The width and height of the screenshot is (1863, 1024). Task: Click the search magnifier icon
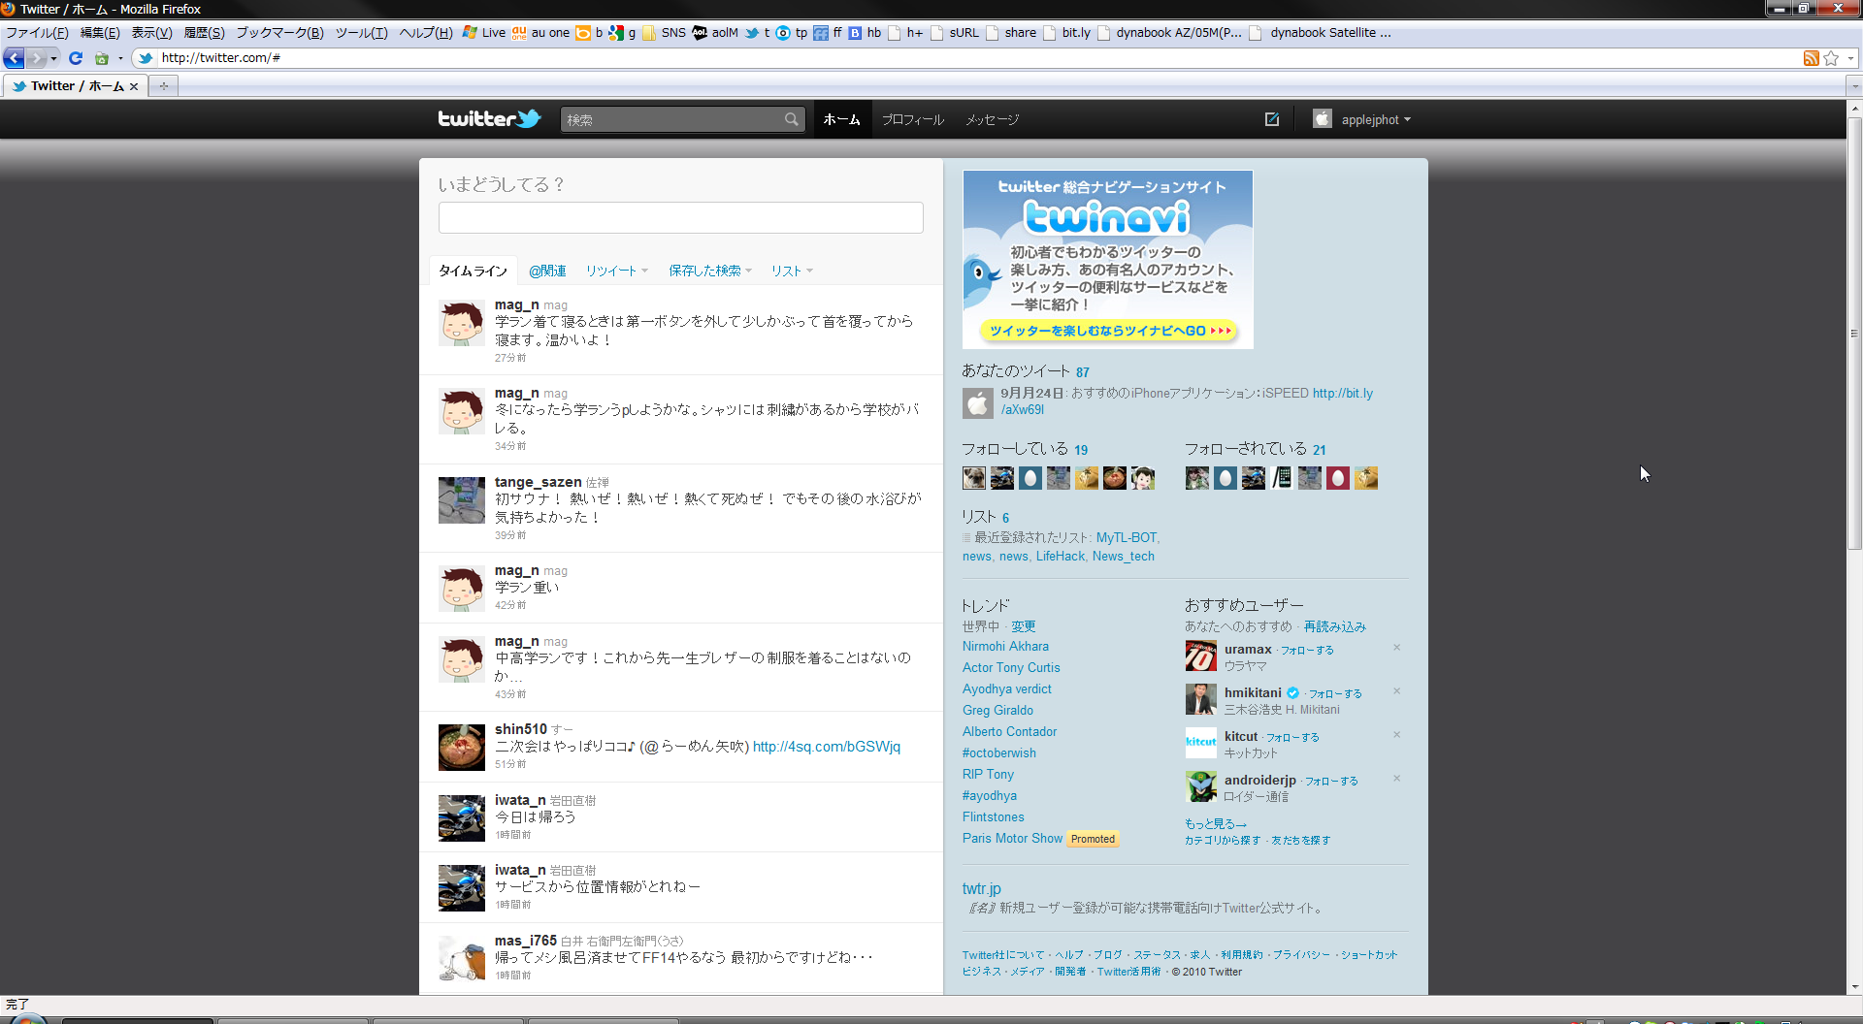point(792,119)
